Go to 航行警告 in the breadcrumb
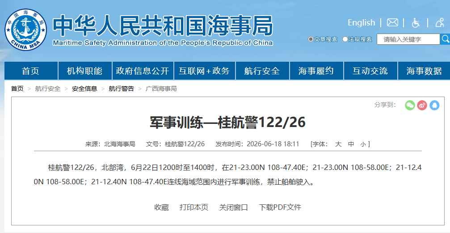The image size is (450, 233). point(121,89)
